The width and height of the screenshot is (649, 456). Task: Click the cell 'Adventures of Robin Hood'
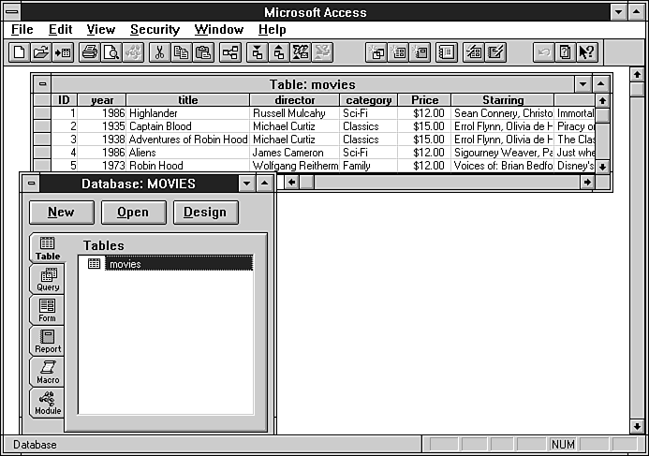click(188, 140)
